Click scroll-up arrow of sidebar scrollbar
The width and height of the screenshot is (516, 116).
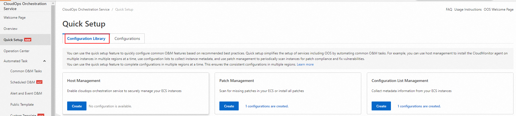(53, 3)
